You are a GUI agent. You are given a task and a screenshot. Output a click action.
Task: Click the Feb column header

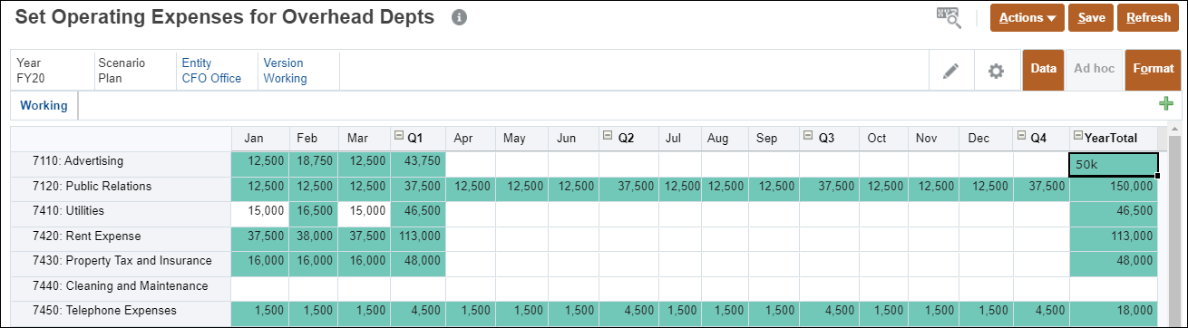[x=313, y=139]
